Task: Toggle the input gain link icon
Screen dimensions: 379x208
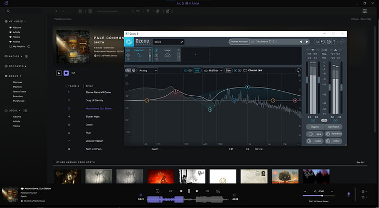Action: tap(313, 121)
